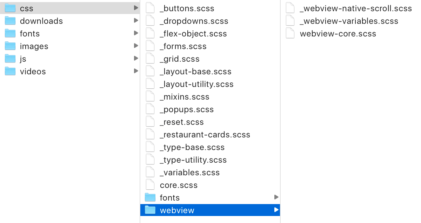The width and height of the screenshot is (421, 223).
Task: Select the _layout-utility.scss file
Action: 196,84
